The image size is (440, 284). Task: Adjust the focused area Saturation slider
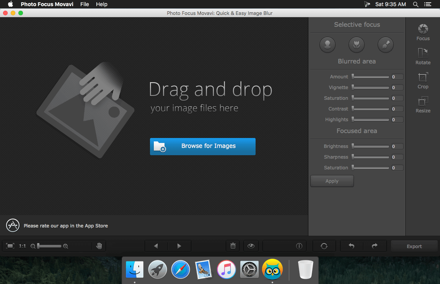point(370,168)
